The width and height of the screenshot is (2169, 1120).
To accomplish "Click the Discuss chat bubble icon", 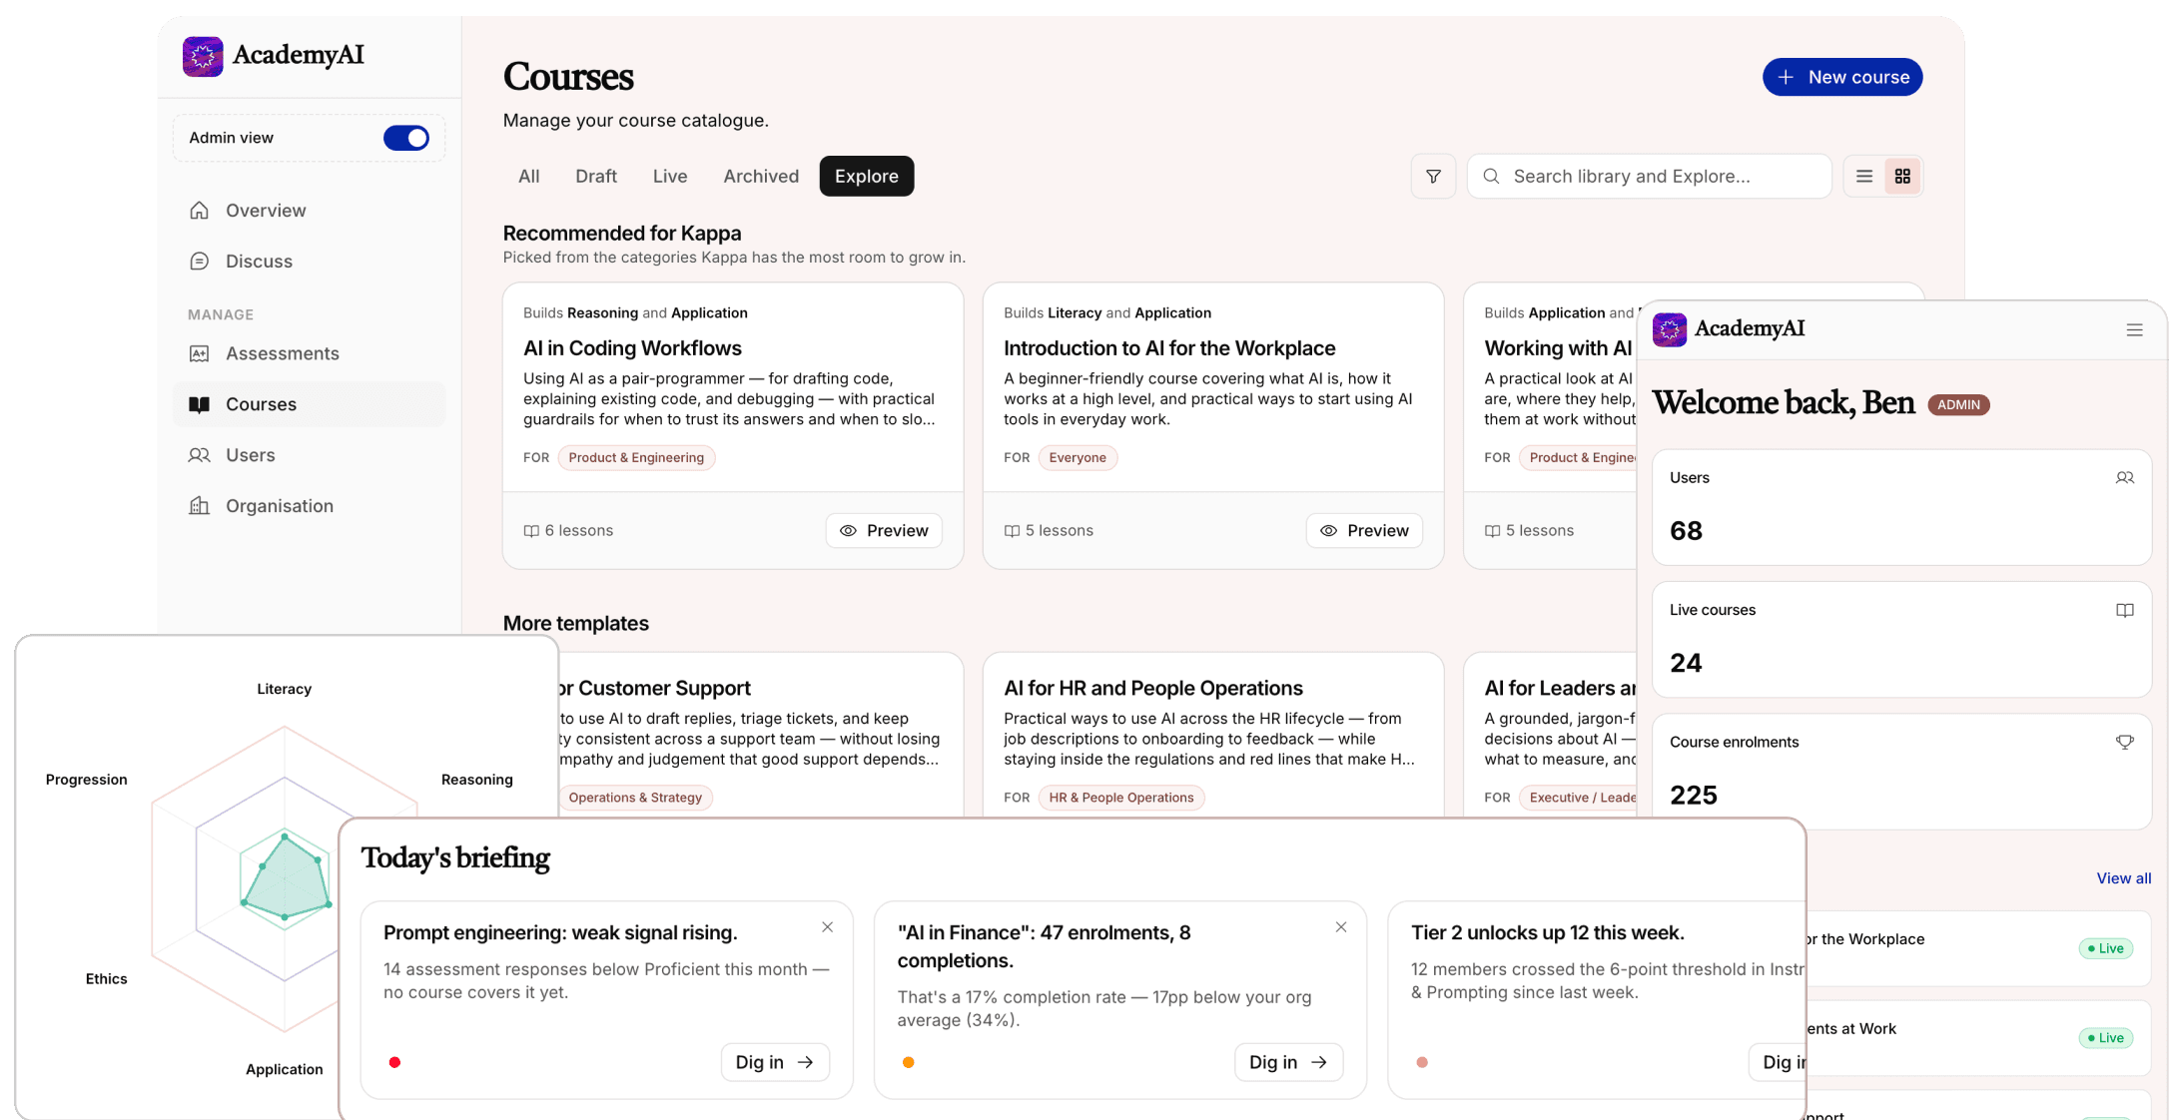I will tap(200, 262).
